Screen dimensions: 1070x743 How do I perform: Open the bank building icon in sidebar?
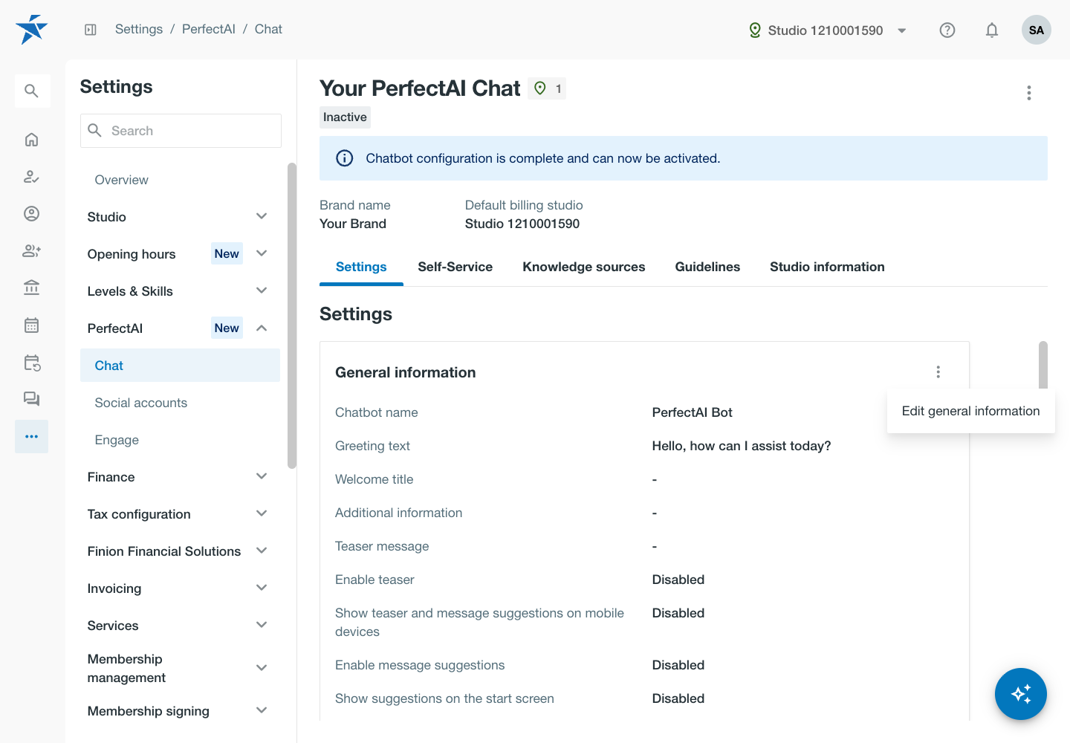point(31,288)
